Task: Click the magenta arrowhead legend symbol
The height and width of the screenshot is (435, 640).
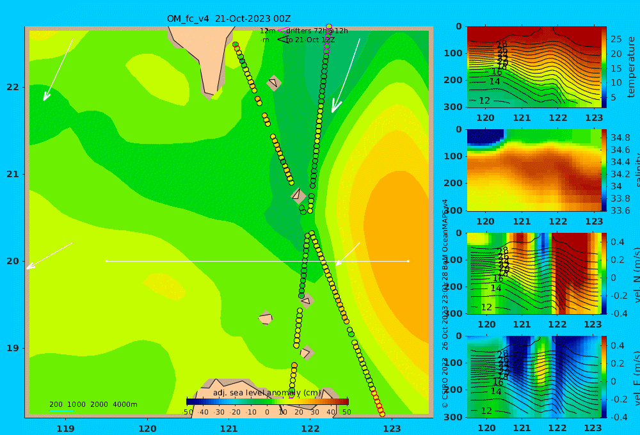Action: point(282,30)
